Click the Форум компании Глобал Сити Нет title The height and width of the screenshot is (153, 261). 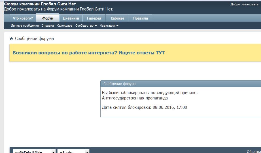pos(40,4)
